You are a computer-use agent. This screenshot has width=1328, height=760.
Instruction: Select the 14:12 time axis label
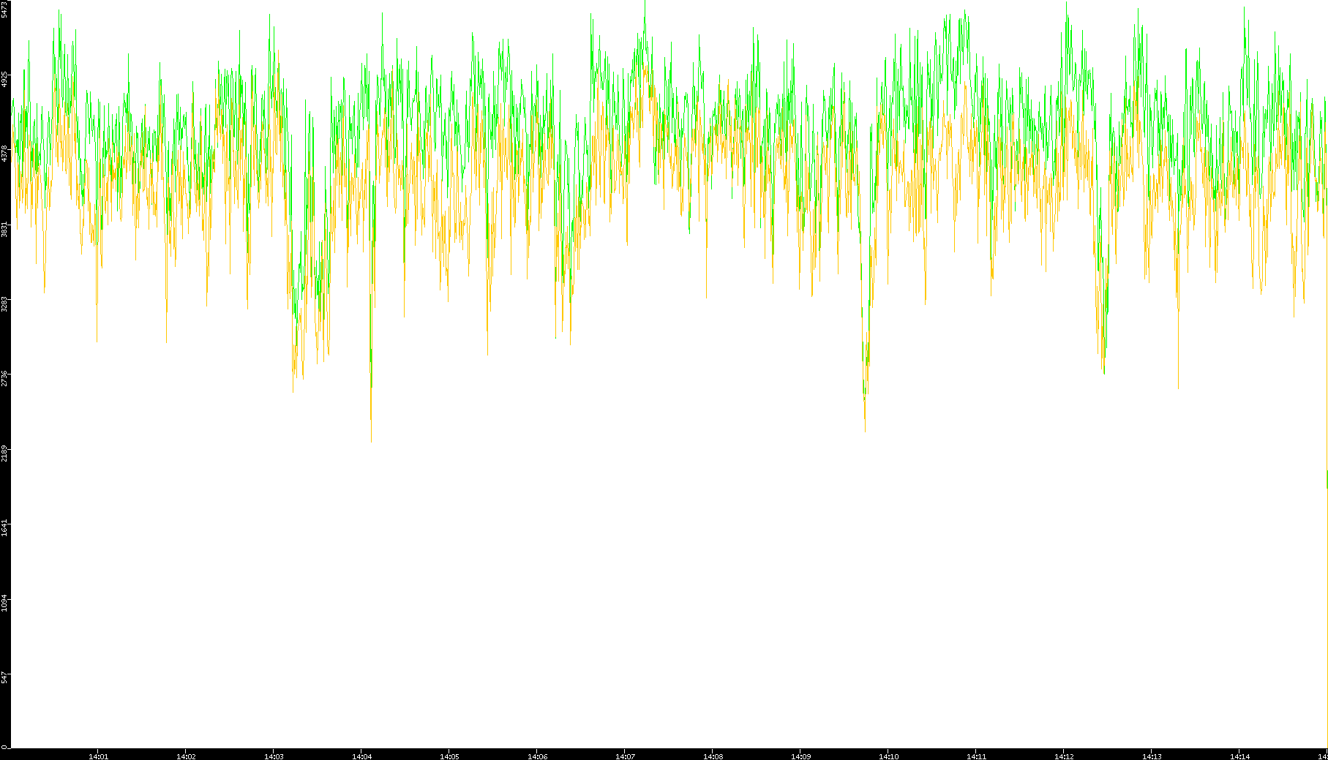pyautogui.click(x=1065, y=756)
